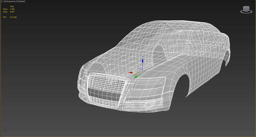Open the [+] viewport general menu
The width and height of the screenshot is (256, 137).
(x=3, y=1)
